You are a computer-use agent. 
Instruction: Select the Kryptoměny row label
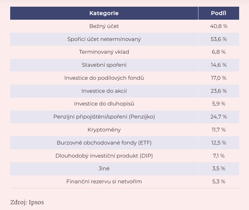coord(104,130)
